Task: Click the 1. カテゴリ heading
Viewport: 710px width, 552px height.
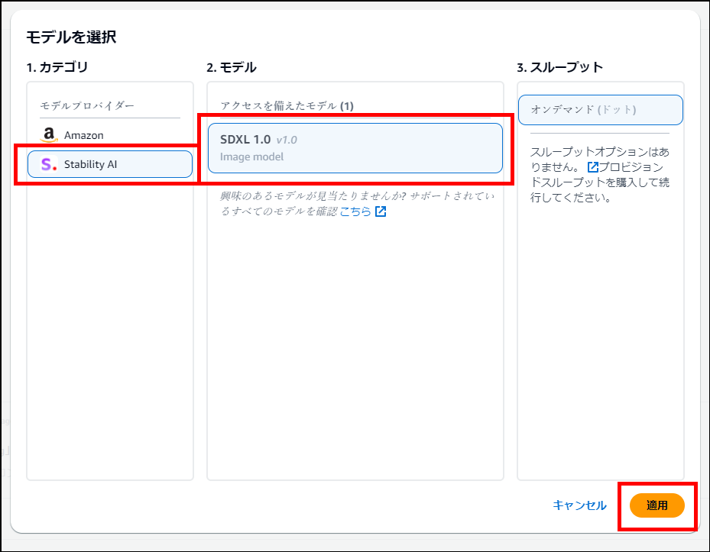Action: tap(57, 67)
